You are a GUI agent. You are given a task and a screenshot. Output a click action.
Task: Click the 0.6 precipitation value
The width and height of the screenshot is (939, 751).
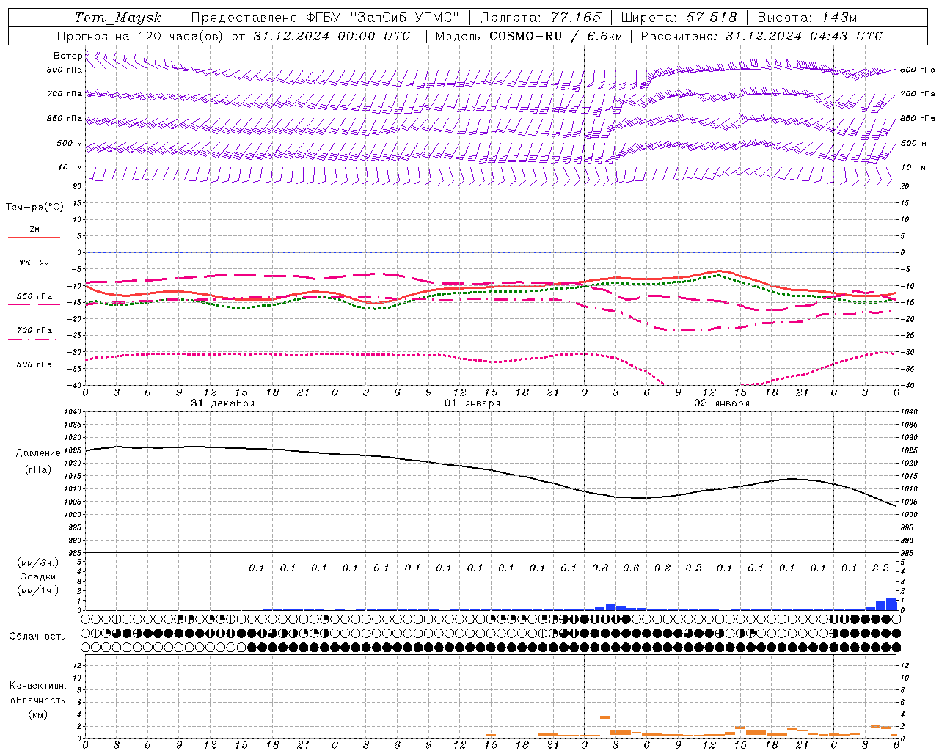pos(631,568)
